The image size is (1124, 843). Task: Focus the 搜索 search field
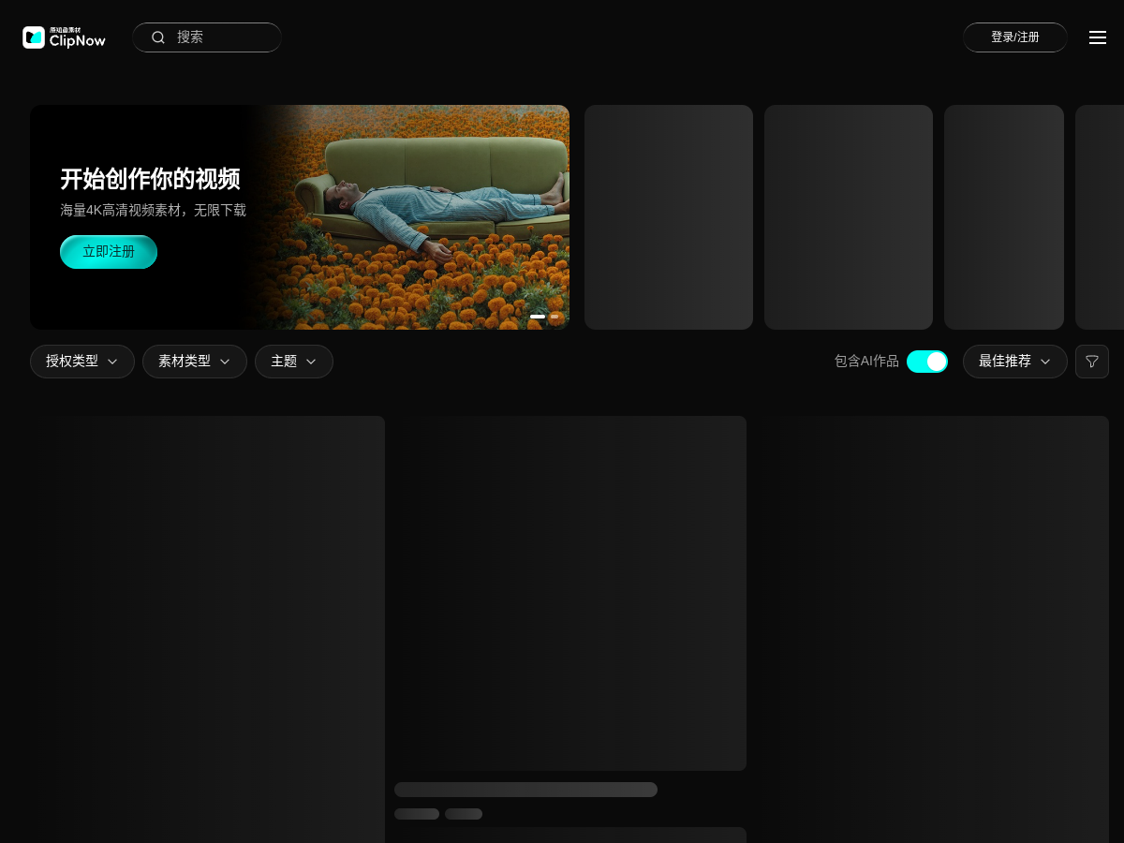[207, 37]
